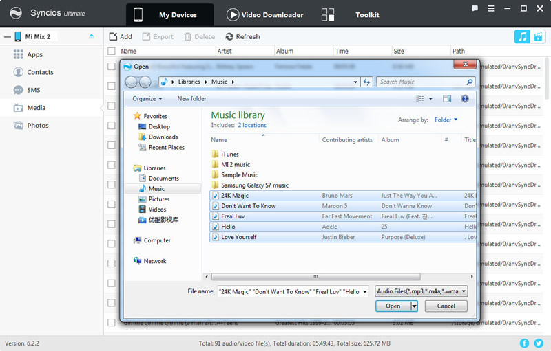Open the feedback chat bubble icon
This screenshot has width=551, height=351.
[475, 8]
